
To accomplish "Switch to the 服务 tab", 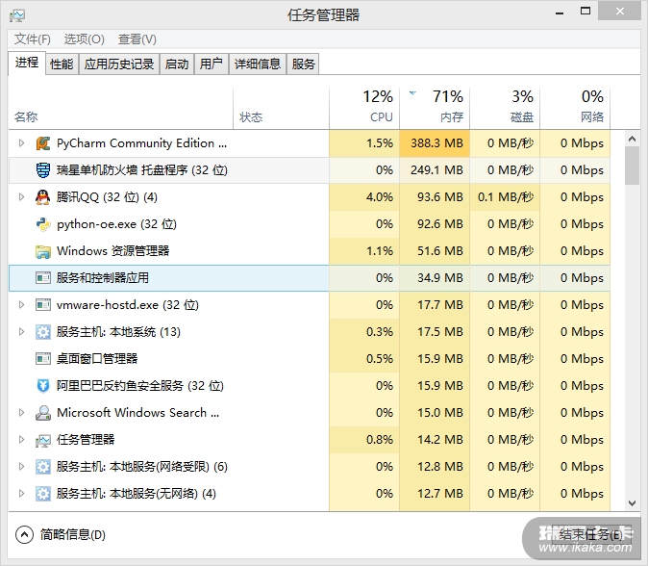I will (303, 64).
